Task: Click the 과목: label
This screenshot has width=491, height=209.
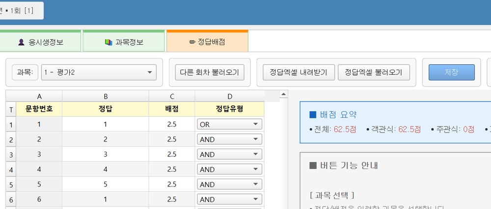Action: click(x=25, y=72)
